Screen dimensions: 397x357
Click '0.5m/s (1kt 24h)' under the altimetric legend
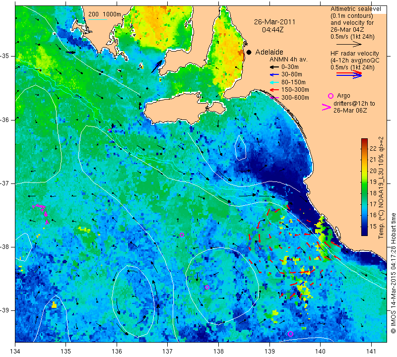352,37
